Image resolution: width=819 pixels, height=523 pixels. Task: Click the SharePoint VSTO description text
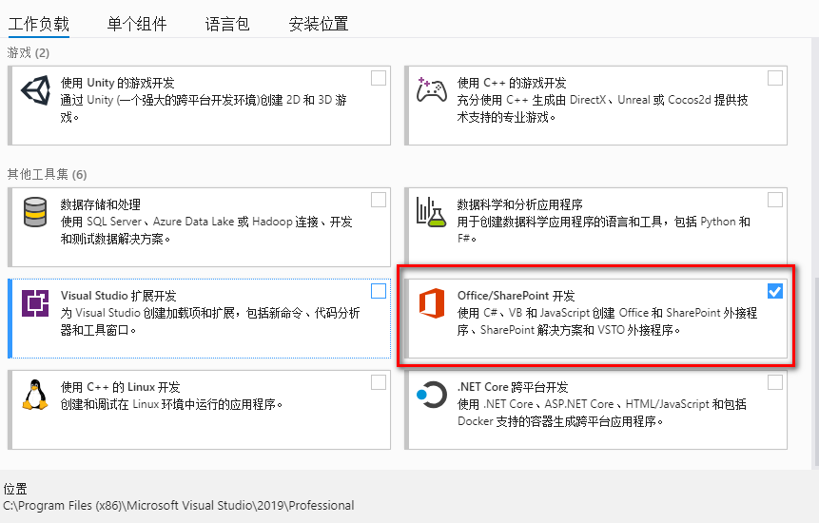(607, 321)
